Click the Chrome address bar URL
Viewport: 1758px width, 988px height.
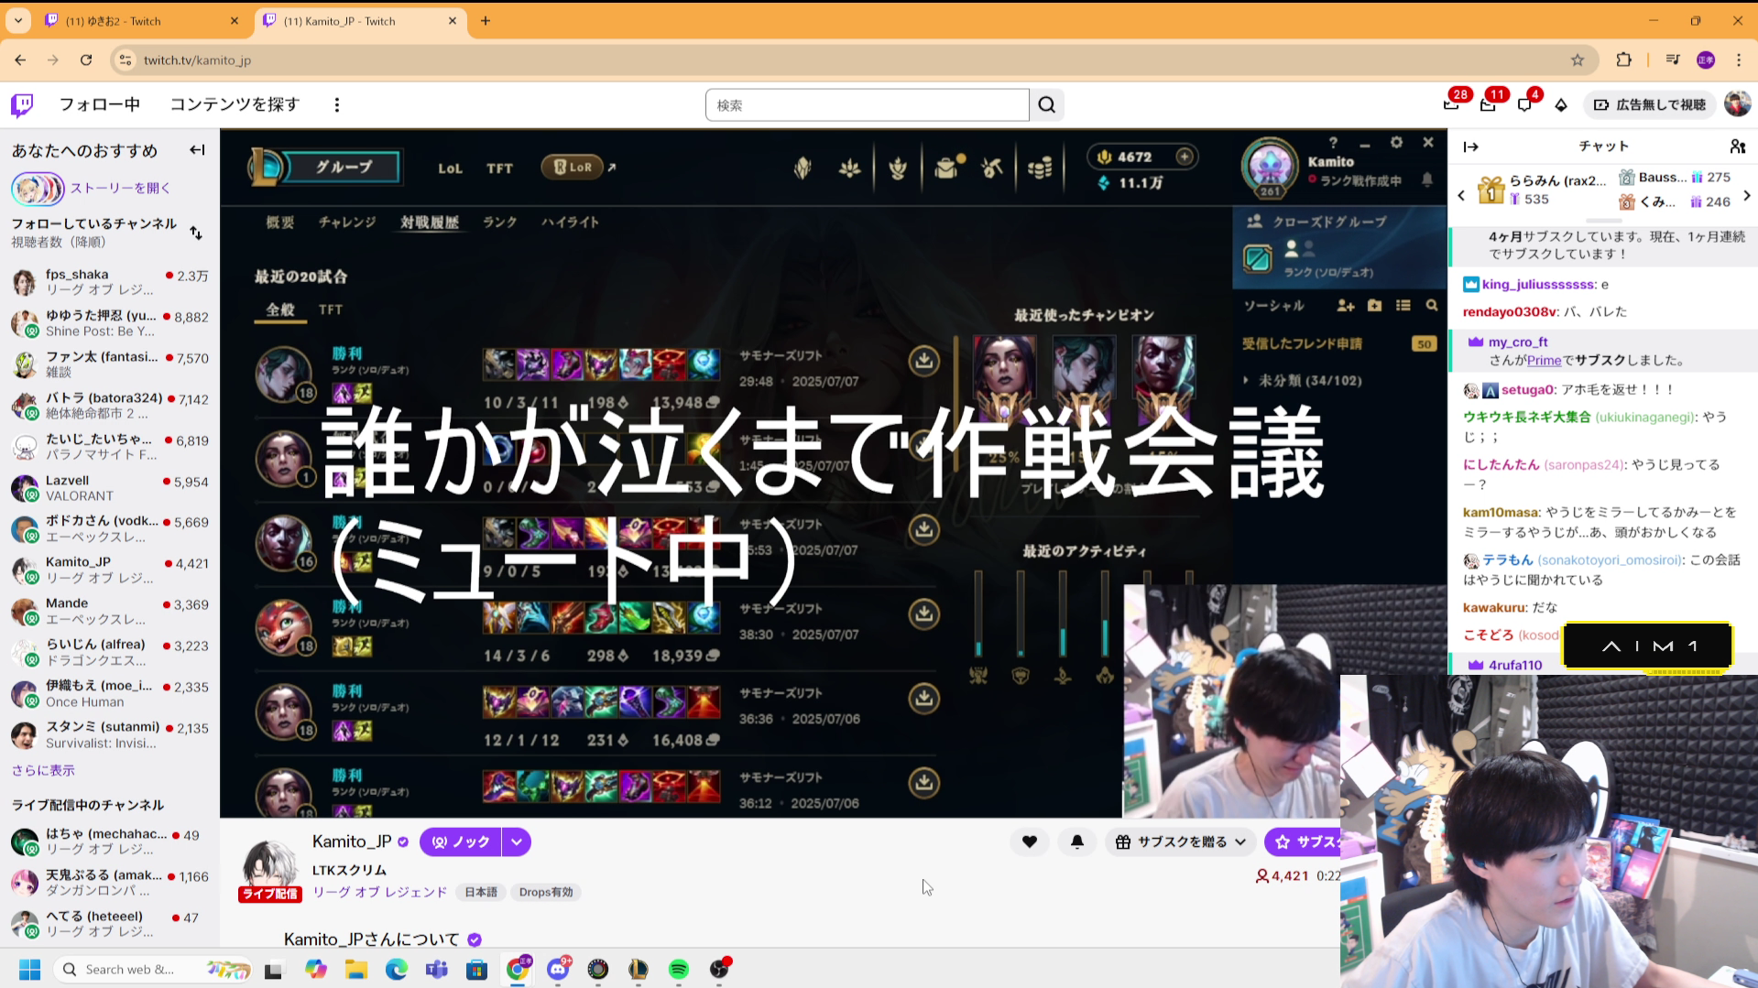pyautogui.click(x=197, y=60)
